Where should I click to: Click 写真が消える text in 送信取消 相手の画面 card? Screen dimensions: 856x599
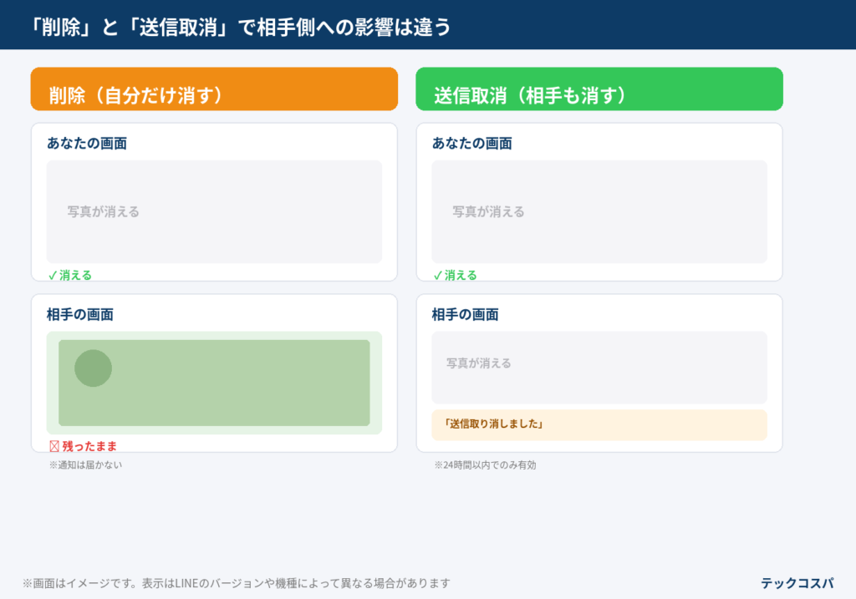tap(479, 363)
